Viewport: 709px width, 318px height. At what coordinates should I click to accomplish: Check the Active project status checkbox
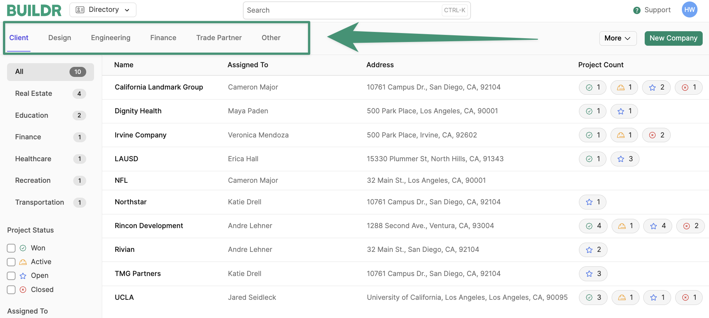11,262
